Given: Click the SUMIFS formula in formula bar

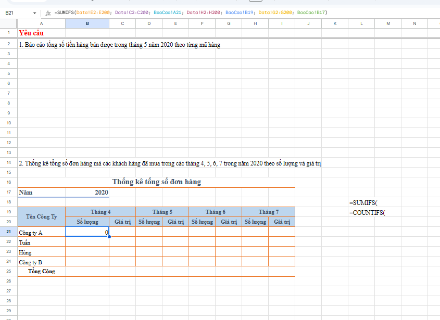Looking at the screenshot, I should [x=191, y=12].
